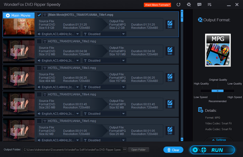Open the feedback chat bubble icon

point(199,4)
